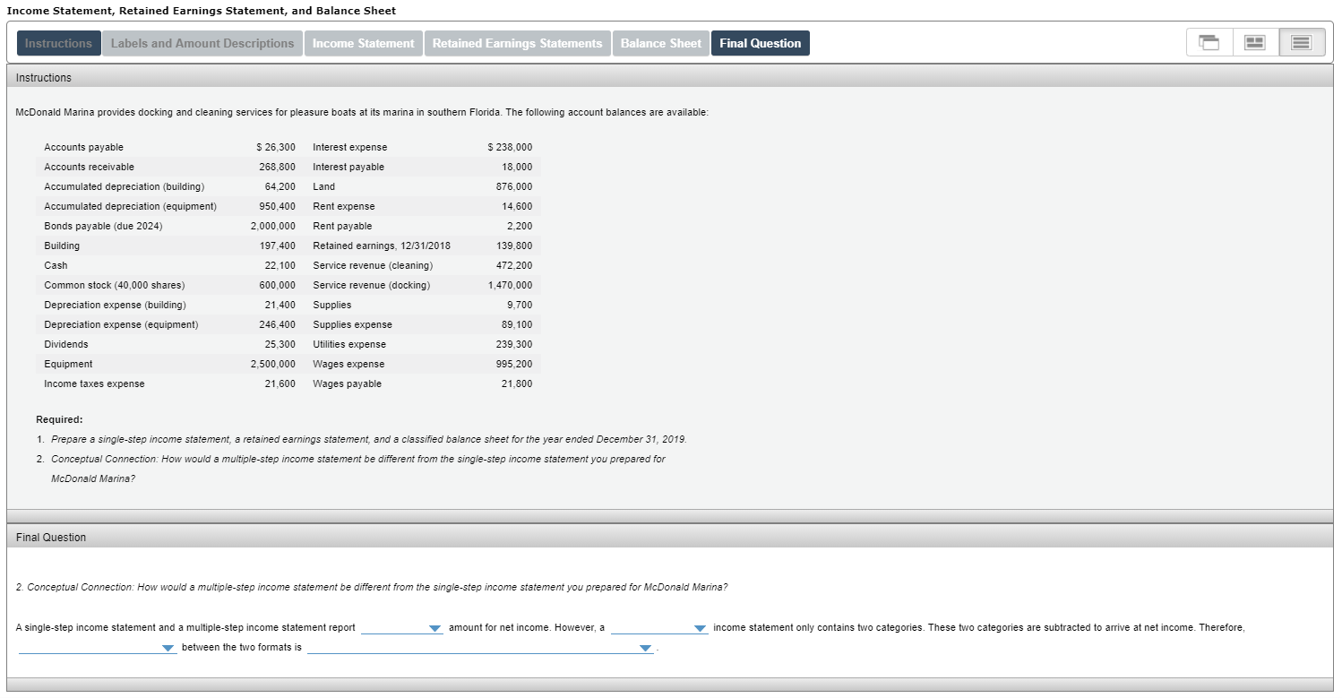The height and width of the screenshot is (698, 1342).
Task: Expand the dropdown before 'between the two formats'
Action: [98, 647]
